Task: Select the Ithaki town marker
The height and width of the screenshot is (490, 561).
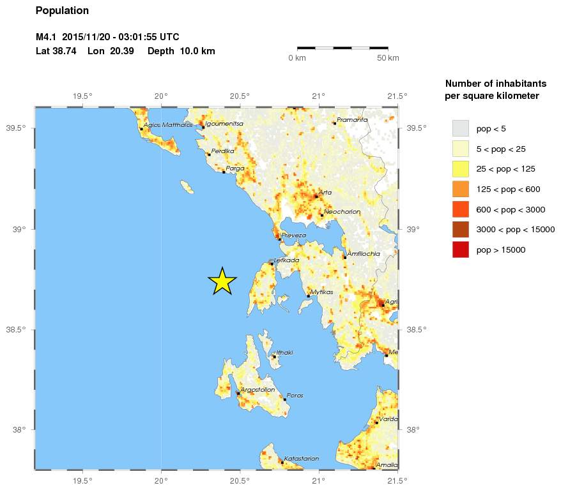Action: 274,357
